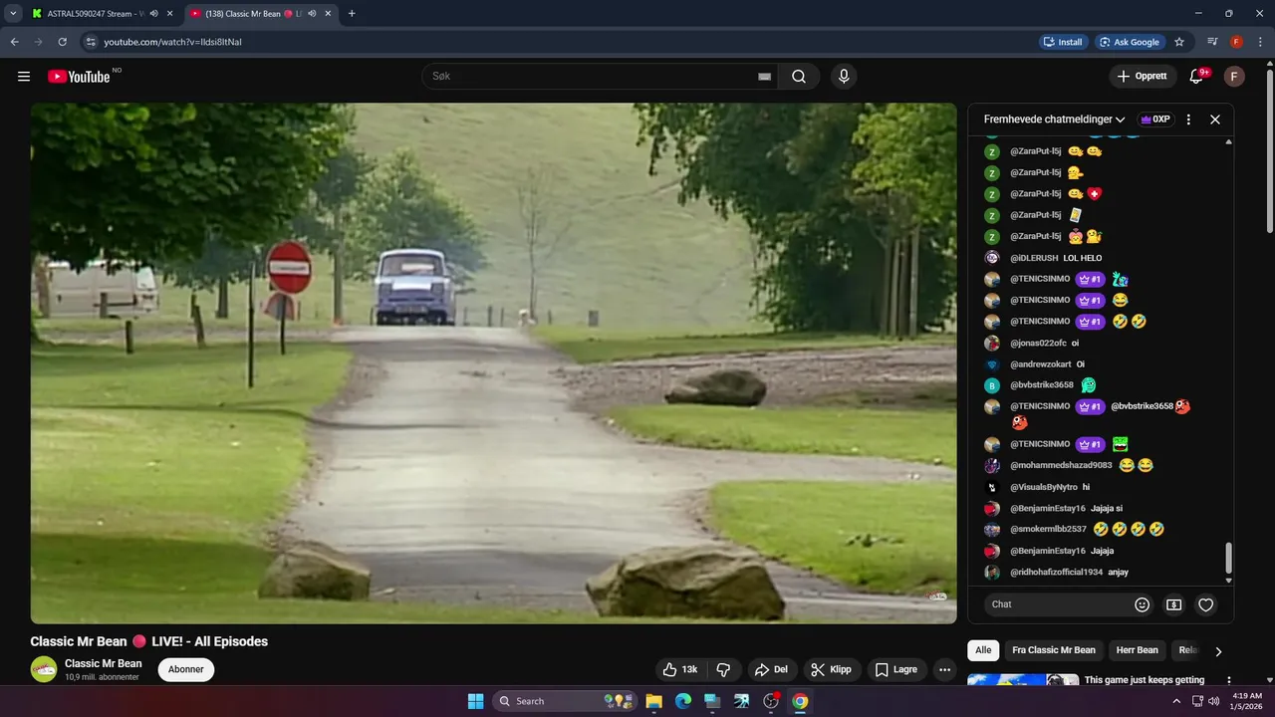Expand the Fremhevede chatmeldinger dropdown
This screenshot has width=1275, height=717.
(1055, 119)
